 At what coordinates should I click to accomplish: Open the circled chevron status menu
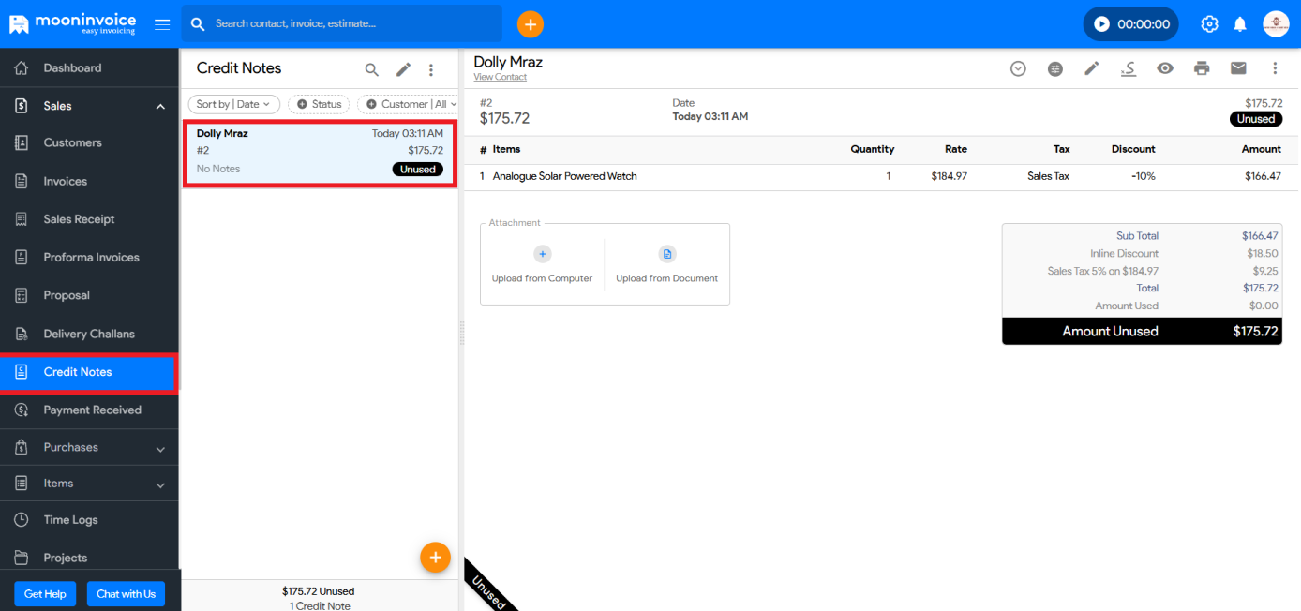tap(1018, 68)
